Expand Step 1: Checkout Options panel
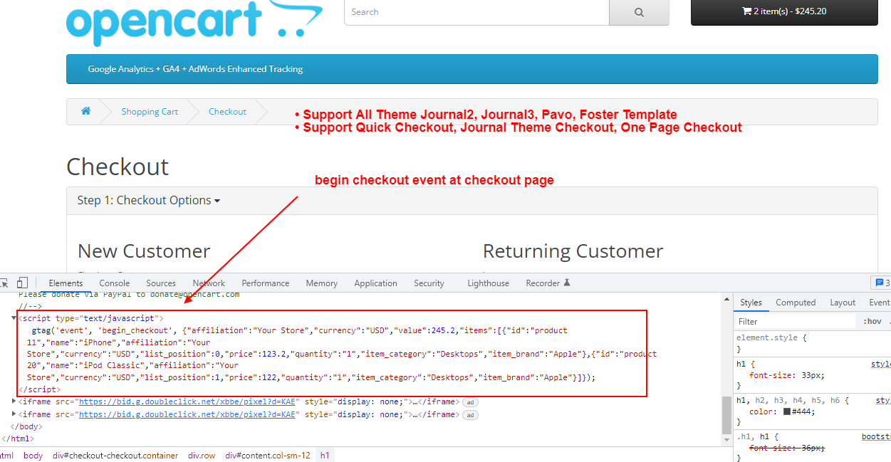This screenshot has width=891, height=462. (148, 201)
